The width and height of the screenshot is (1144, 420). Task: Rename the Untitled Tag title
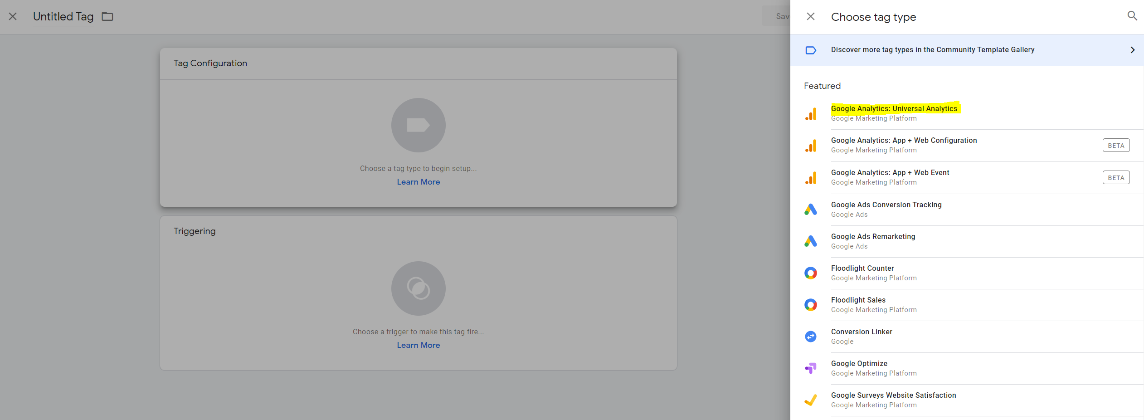pos(63,17)
